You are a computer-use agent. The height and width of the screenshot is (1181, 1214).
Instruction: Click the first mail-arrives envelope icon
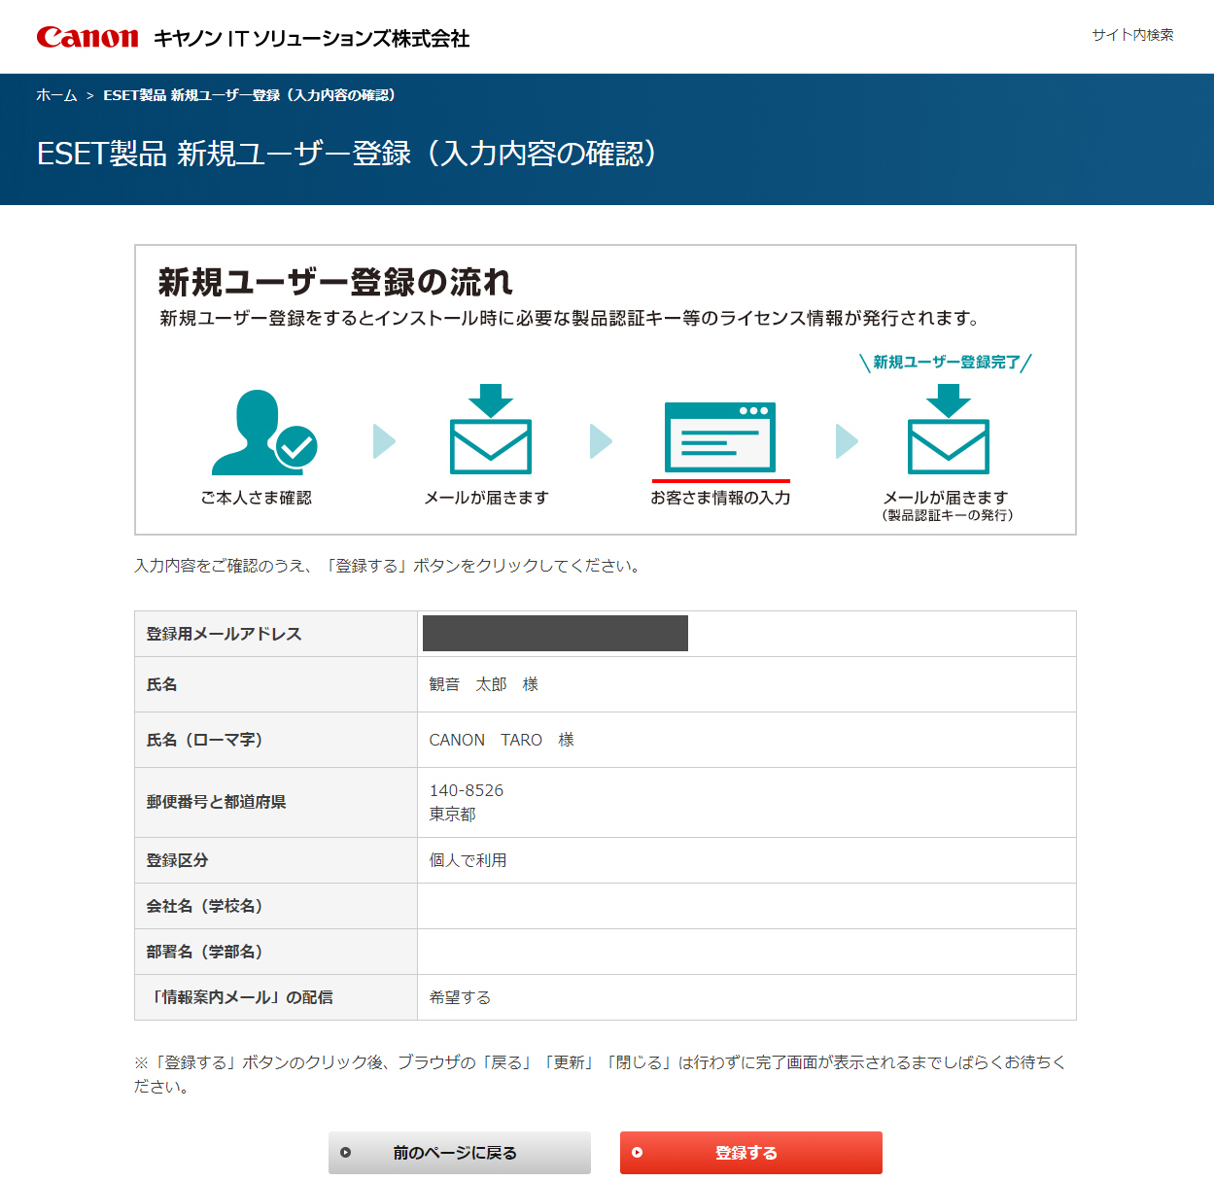click(x=491, y=430)
